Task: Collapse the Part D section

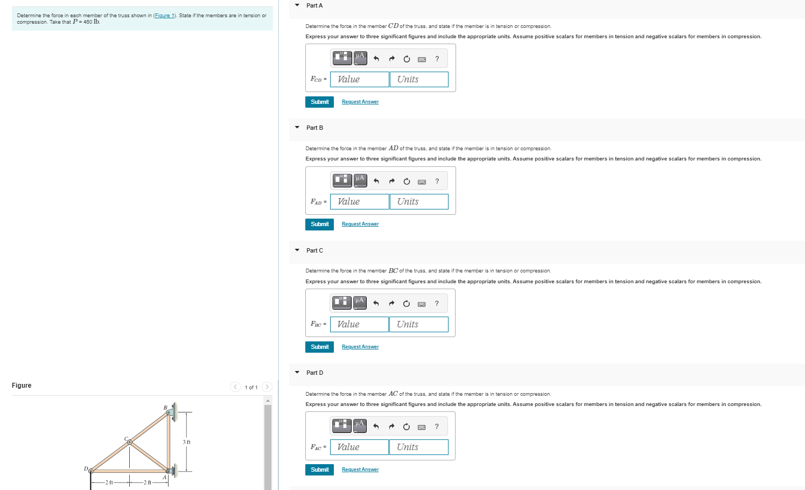Action: pyautogui.click(x=297, y=372)
